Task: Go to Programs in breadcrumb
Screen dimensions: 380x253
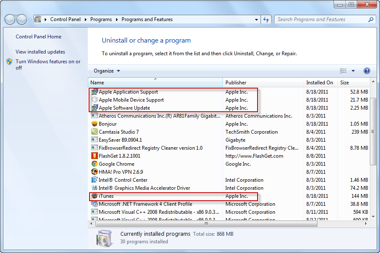Action: coord(101,19)
